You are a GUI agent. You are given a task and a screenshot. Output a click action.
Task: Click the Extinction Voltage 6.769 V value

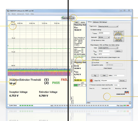[x=44, y=96]
